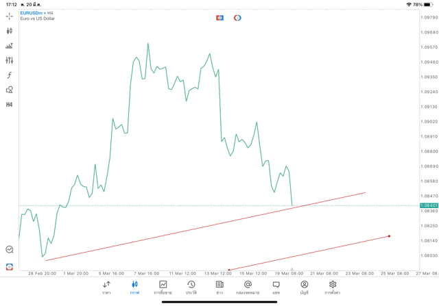Activate the crosshair cursor tool

click(x=10, y=16)
